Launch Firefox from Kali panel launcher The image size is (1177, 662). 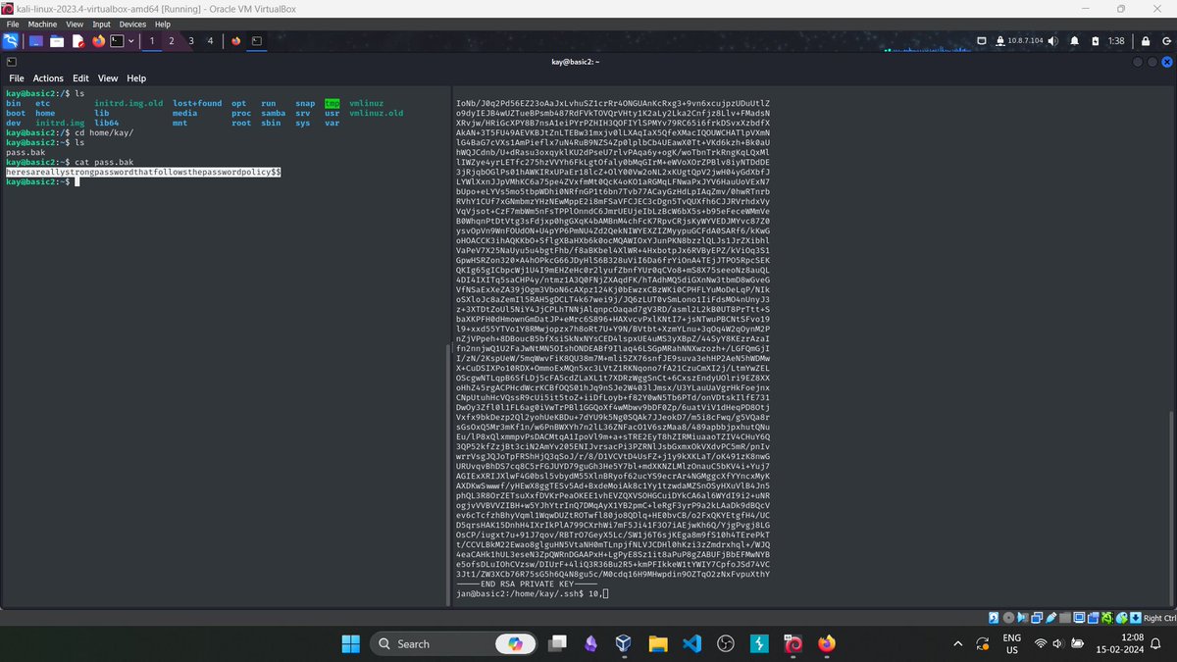coord(98,41)
